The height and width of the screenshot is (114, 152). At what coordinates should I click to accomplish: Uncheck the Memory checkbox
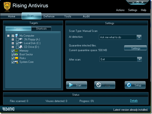(13, 51)
